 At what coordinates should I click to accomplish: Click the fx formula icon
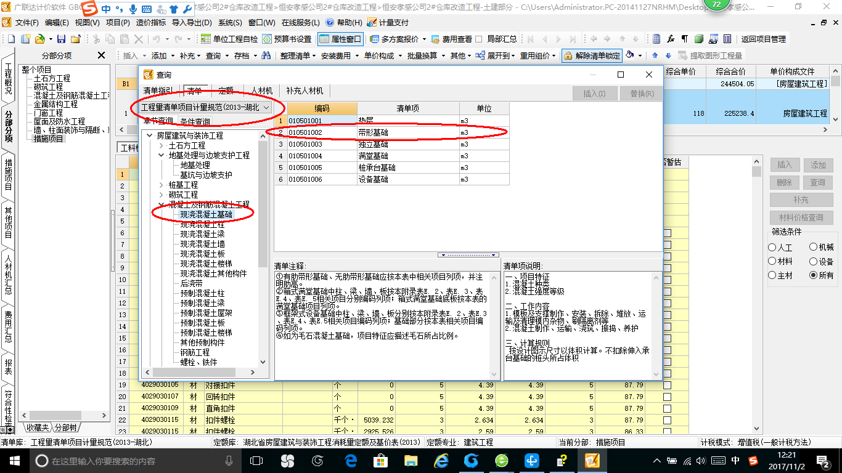[x=671, y=39]
